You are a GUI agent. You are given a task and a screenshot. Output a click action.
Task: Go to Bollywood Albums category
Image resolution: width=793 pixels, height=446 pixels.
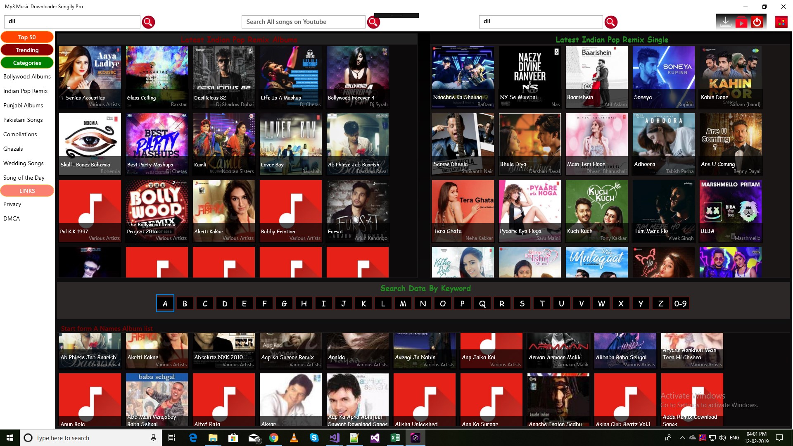(27, 76)
